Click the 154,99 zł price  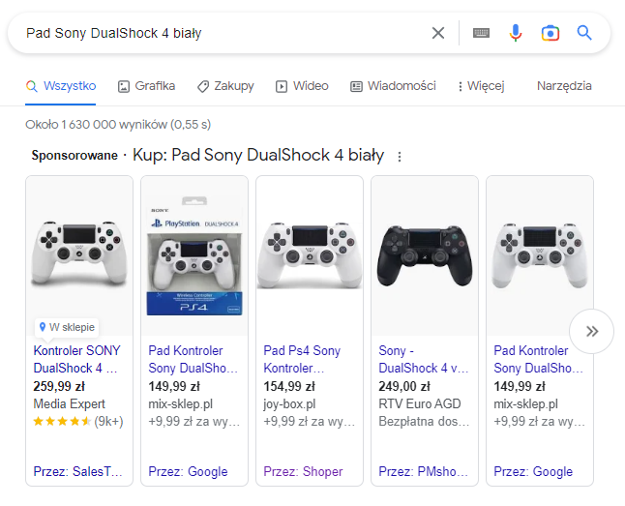tap(289, 386)
